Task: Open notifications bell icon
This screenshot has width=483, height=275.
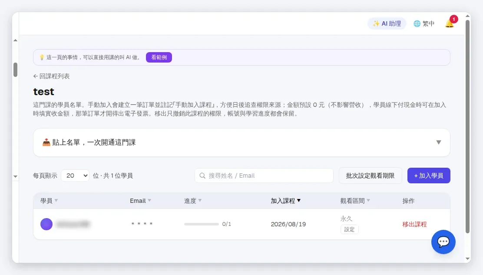Action: click(x=450, y=23)
